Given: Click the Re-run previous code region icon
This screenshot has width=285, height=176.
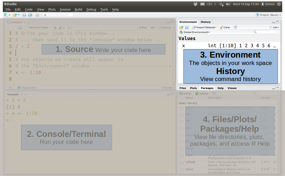Looking at the screenshot, I should pyautogui.click(x=153, y=28).
